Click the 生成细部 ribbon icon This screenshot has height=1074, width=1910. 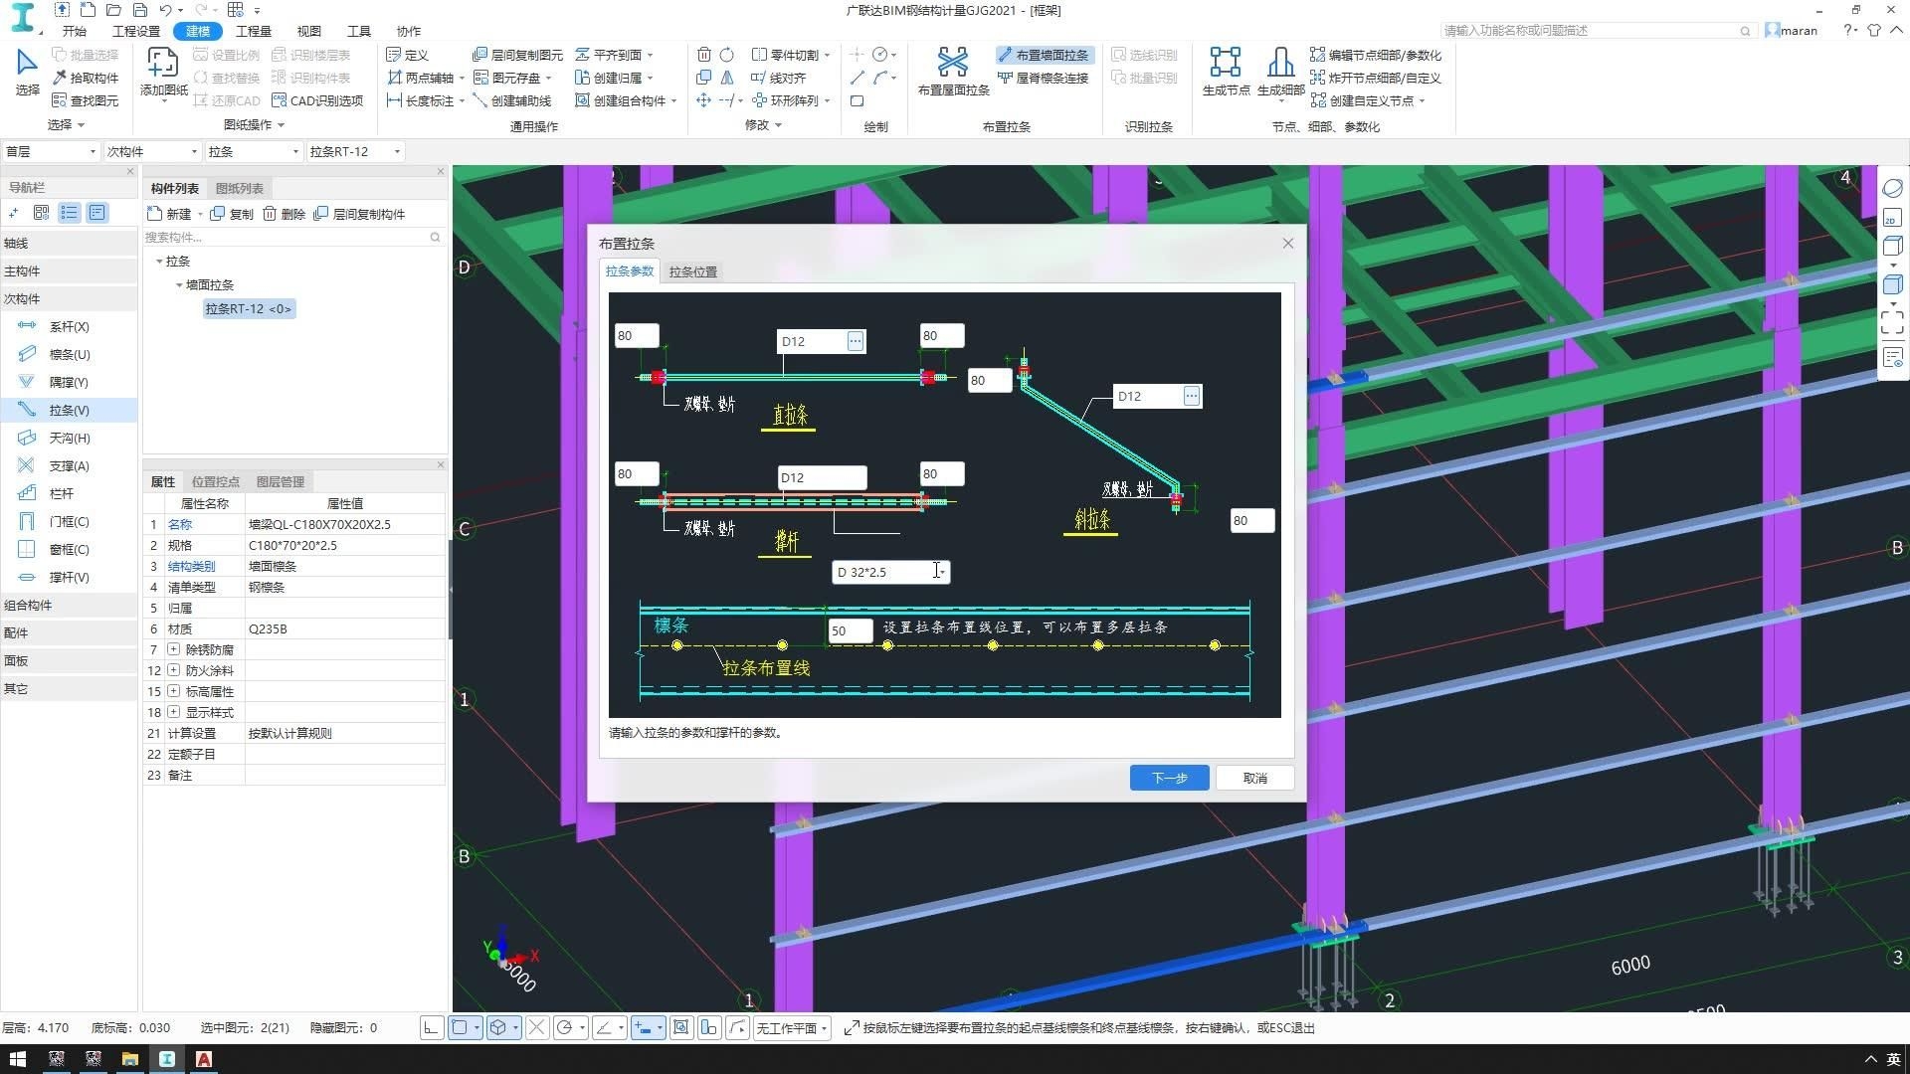pos(1280,63)
